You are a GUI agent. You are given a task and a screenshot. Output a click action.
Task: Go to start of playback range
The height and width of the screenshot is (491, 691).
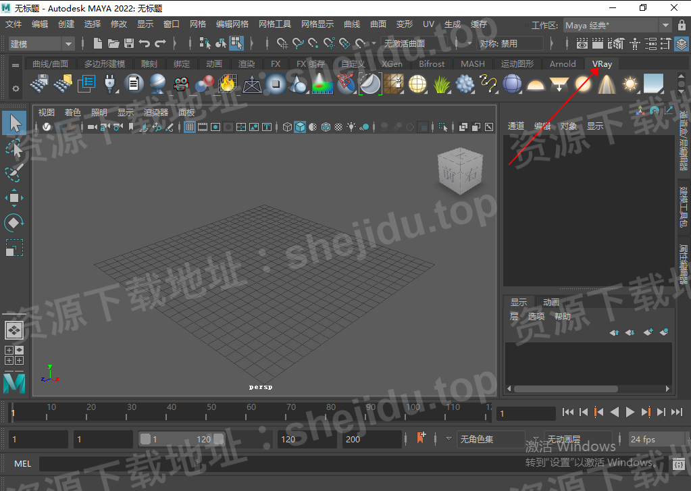tap(568, 412)
